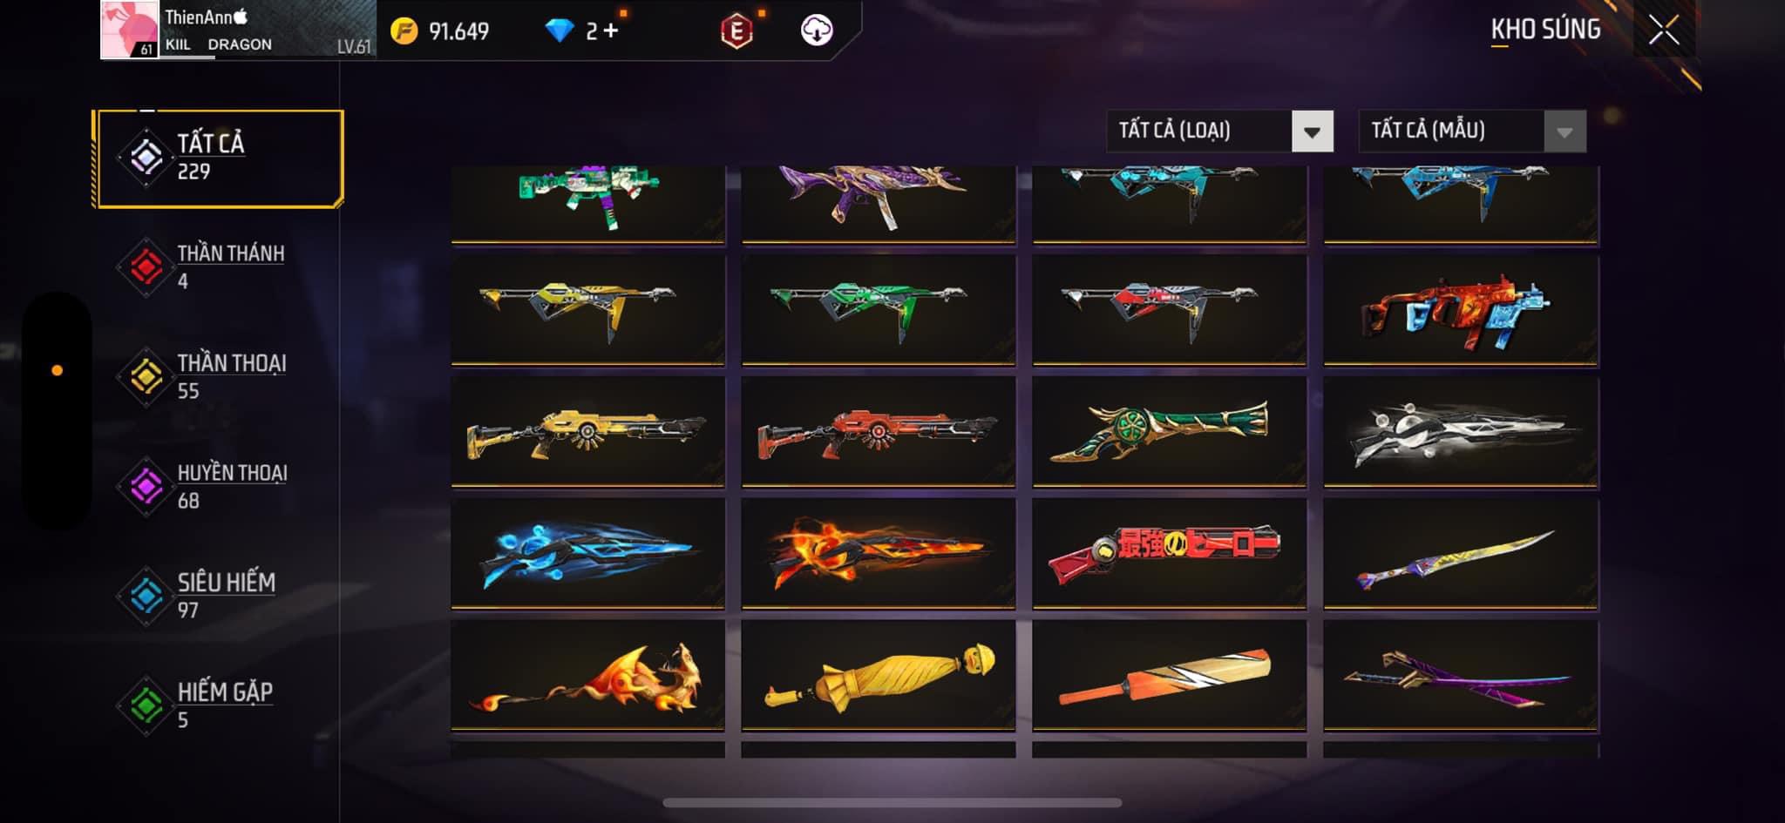This screenshot has height=823, width=1785.
Task: Click the red Thần Thánh rarity diamond icon
Action: 146,266
